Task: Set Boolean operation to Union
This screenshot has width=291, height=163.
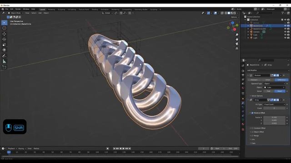Action: click(x=268, y=80)
